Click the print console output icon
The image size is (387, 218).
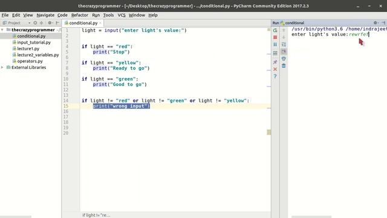coord(284,59)
